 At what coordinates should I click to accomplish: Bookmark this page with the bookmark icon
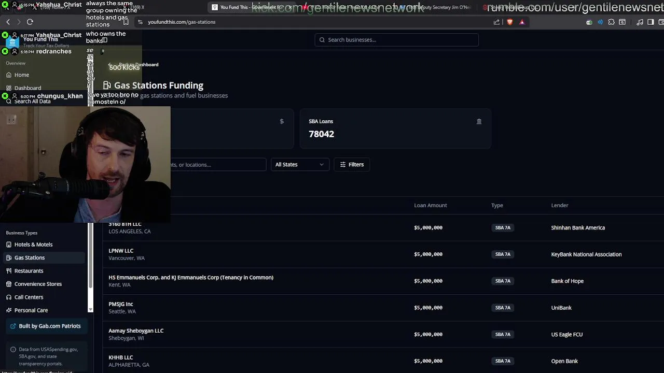tap(126, 22)
